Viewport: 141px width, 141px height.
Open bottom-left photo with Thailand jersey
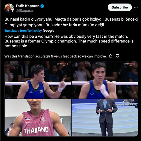38,118
